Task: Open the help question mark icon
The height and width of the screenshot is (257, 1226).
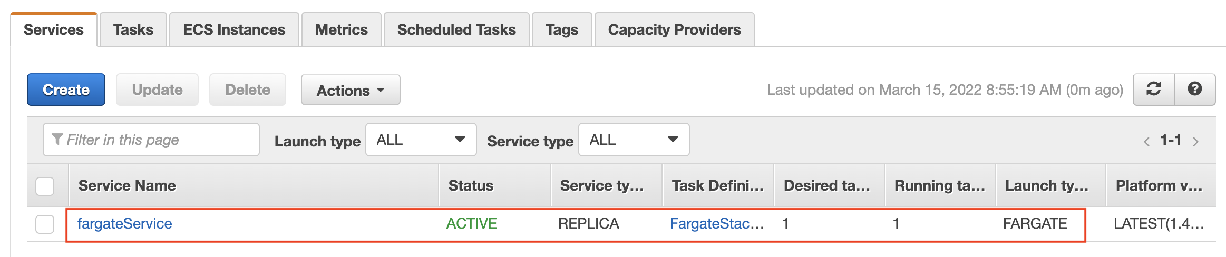Action: [x=1195, y=90]
